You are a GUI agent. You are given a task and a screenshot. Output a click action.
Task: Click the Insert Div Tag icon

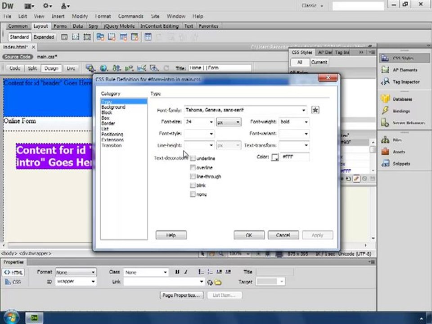click(x=64, y=37)
